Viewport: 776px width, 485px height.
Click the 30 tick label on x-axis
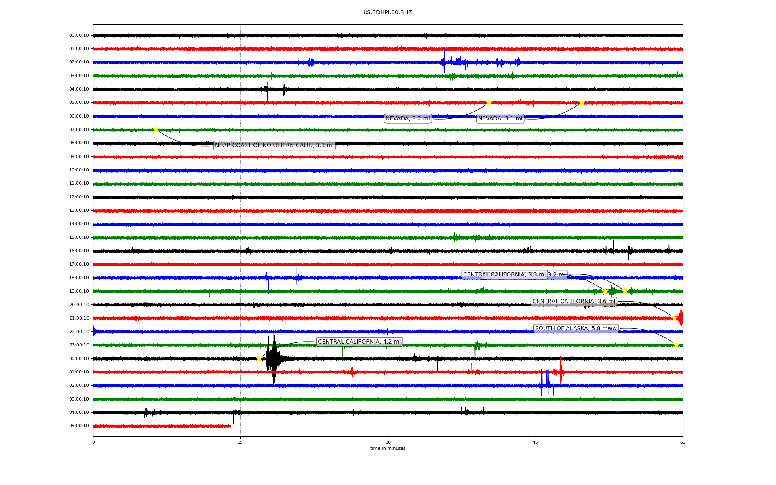point(388,442)
